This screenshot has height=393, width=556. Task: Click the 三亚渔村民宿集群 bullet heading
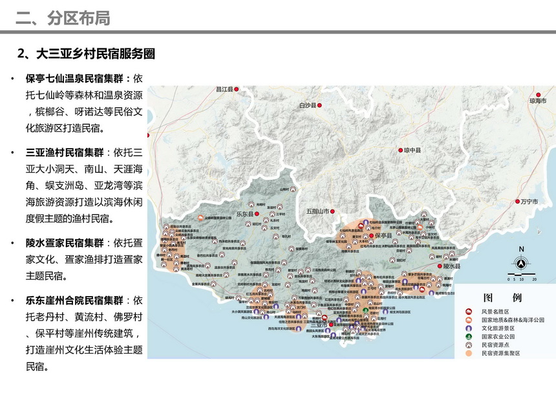point(65,153)
